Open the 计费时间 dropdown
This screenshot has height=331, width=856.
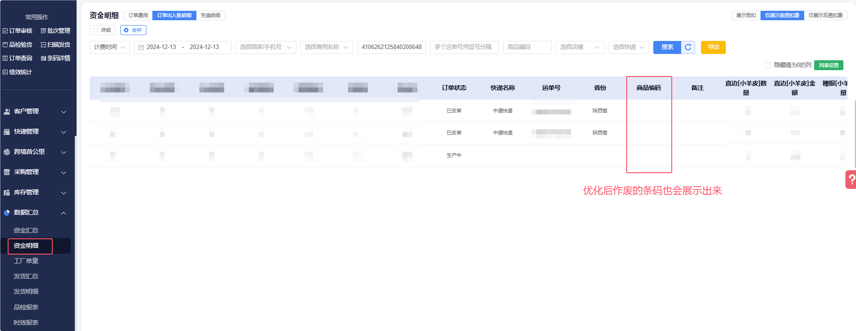click(x=110, y=47)
